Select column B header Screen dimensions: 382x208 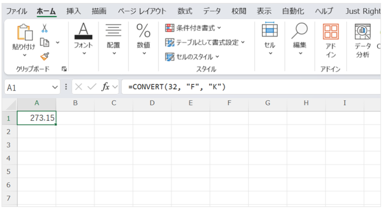(x=75, y=103)
